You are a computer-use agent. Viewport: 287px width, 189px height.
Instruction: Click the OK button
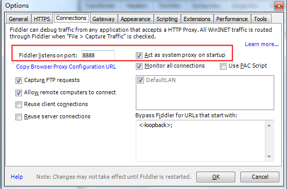tap(216, 177)
